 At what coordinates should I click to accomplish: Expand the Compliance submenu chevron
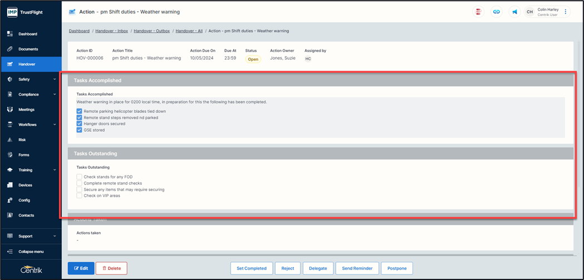55,94
